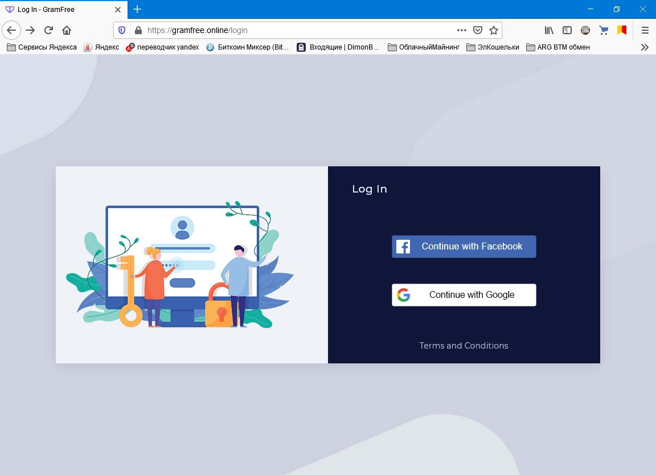Show more bookmarks with double chevron

645,47
